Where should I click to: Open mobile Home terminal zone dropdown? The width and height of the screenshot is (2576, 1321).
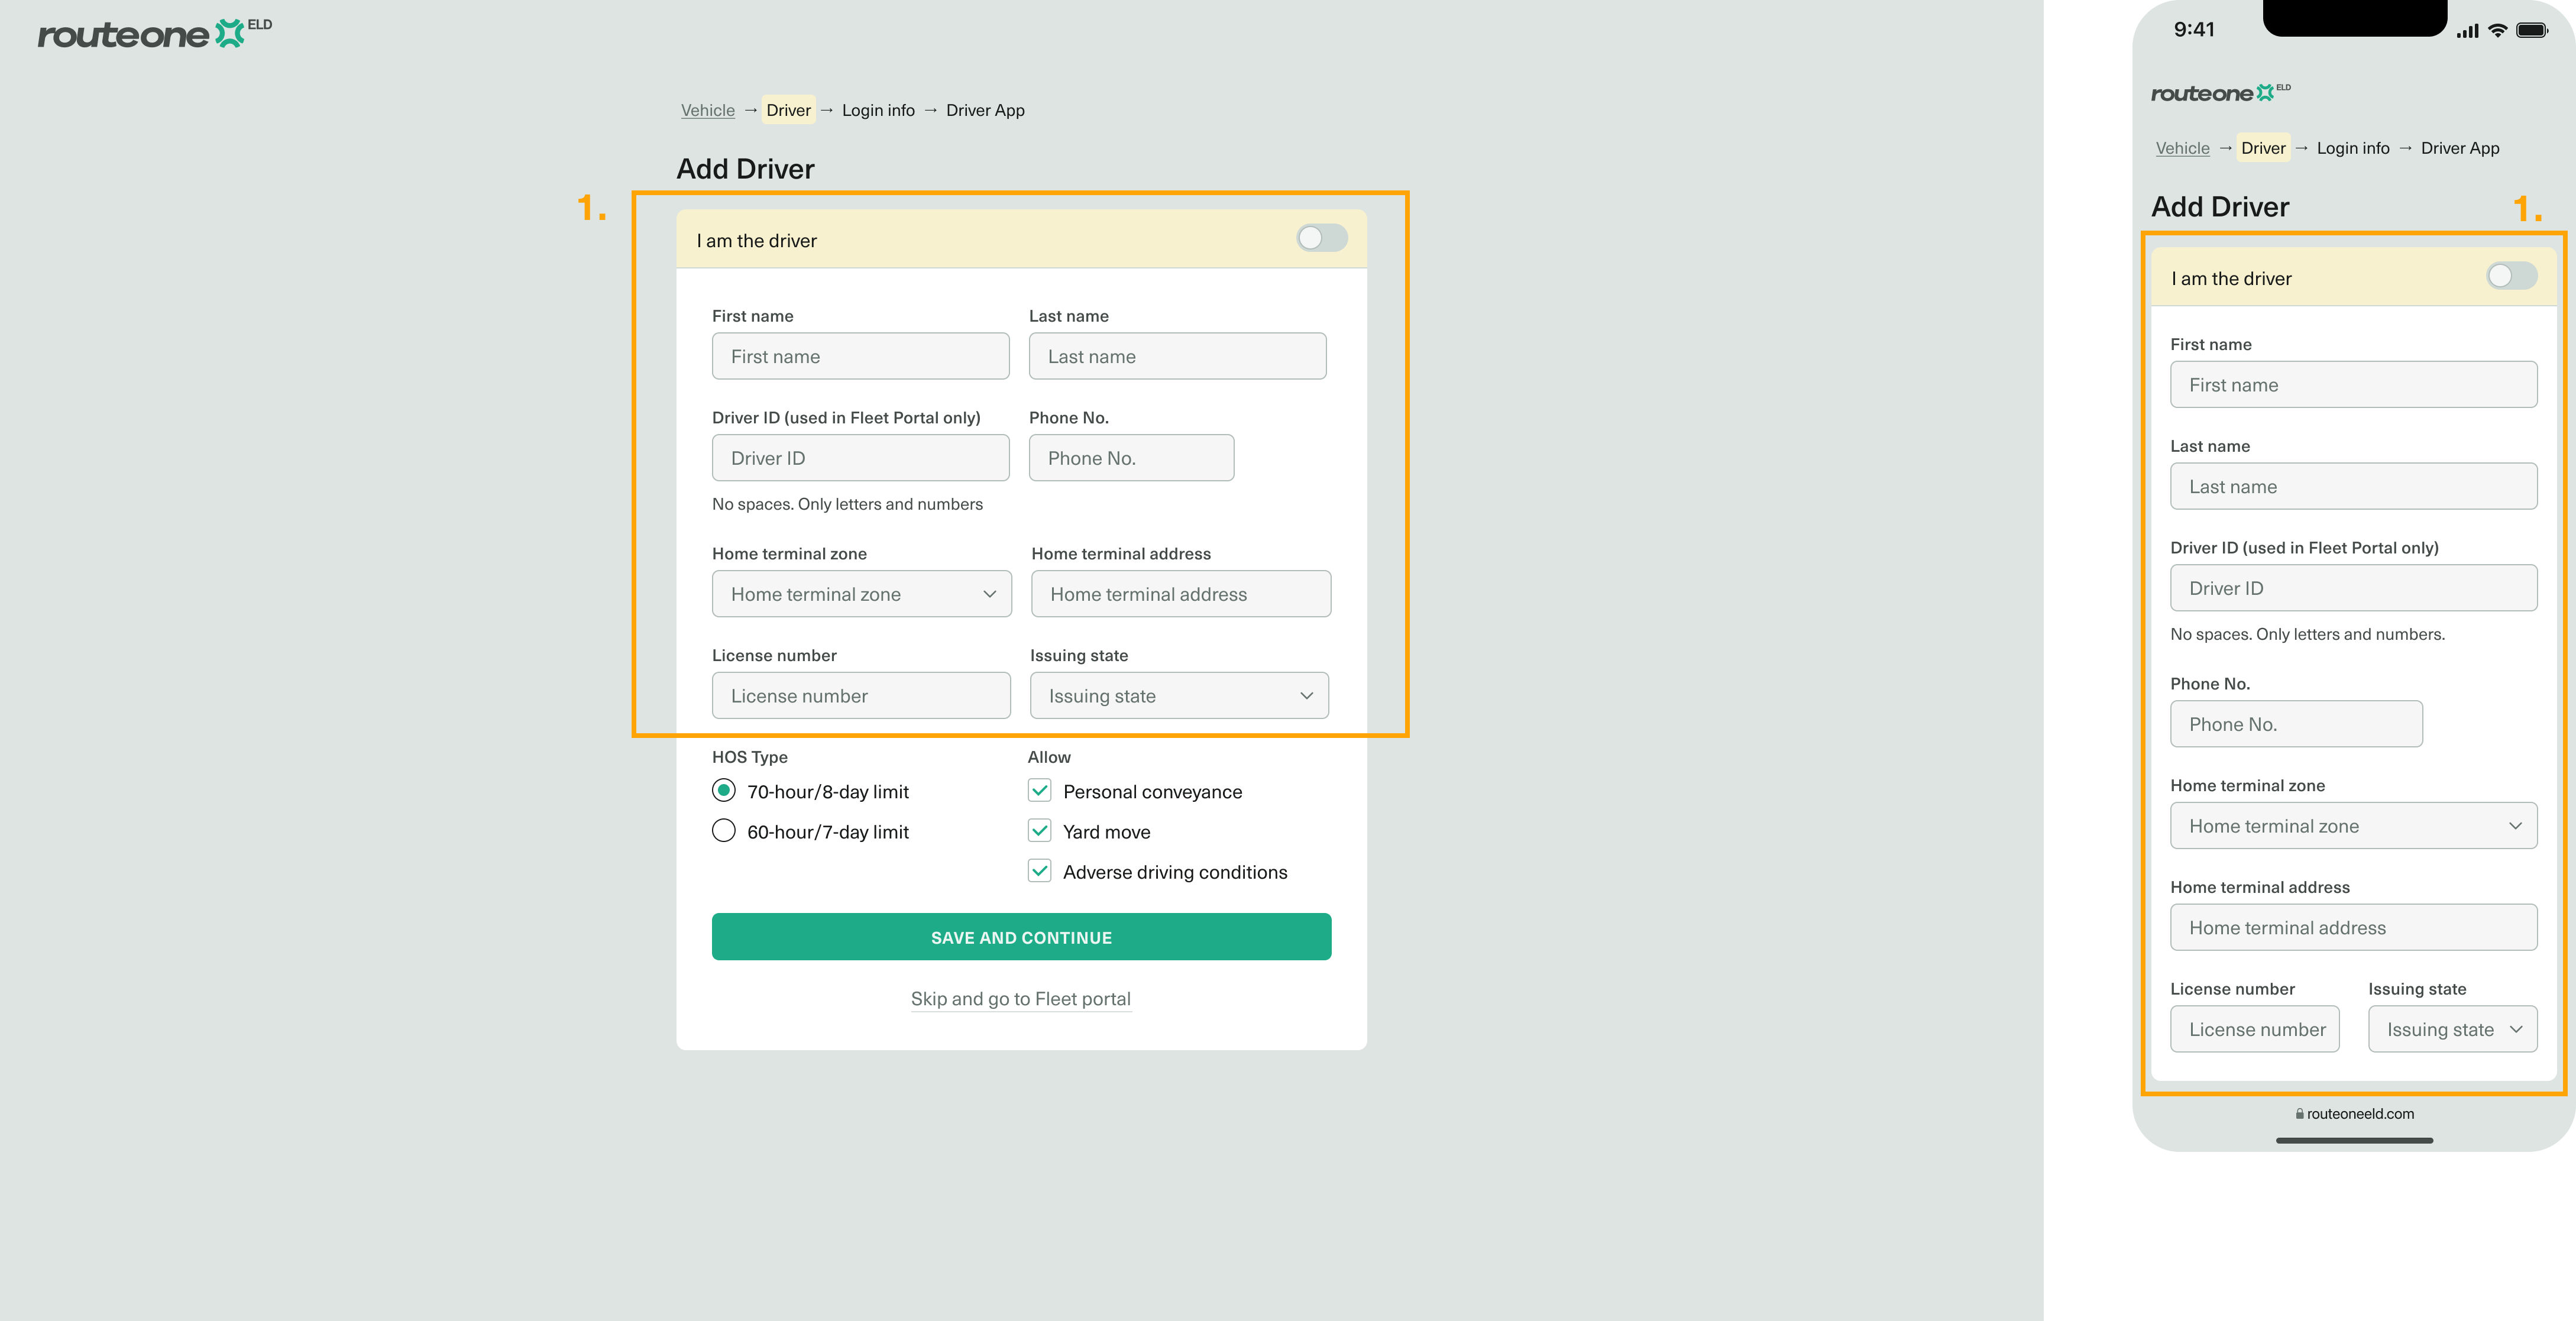pos(2353,826)
